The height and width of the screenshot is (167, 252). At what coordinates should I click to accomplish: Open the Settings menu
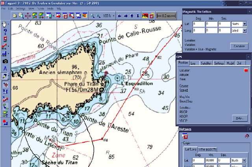coord(20,8)
